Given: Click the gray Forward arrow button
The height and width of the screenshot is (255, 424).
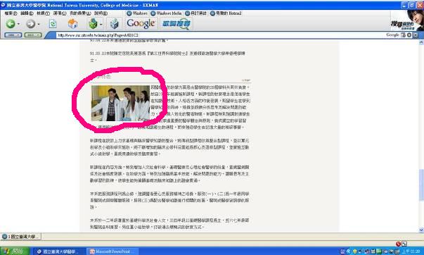Looking at the screenshot, I should tap(30, 24).
